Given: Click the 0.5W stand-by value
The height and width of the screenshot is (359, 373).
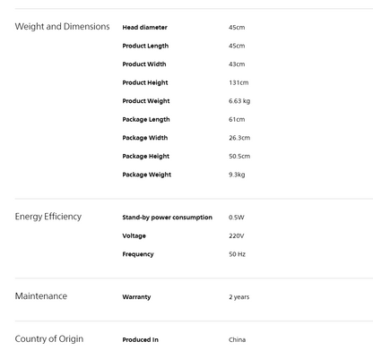Looking at the screenshot, I should [x=237, y=218].
